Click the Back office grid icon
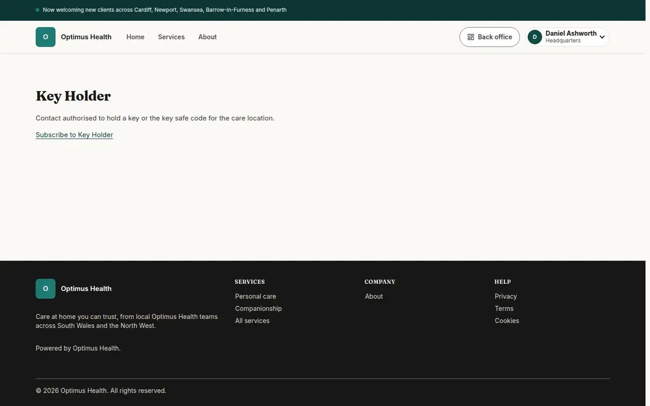This screenshot has height=406, width=650. coord(471,37)
